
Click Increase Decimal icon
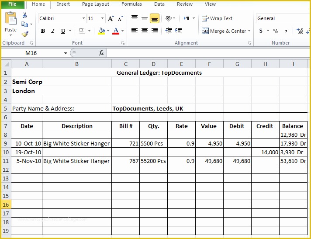pos(300,31)
